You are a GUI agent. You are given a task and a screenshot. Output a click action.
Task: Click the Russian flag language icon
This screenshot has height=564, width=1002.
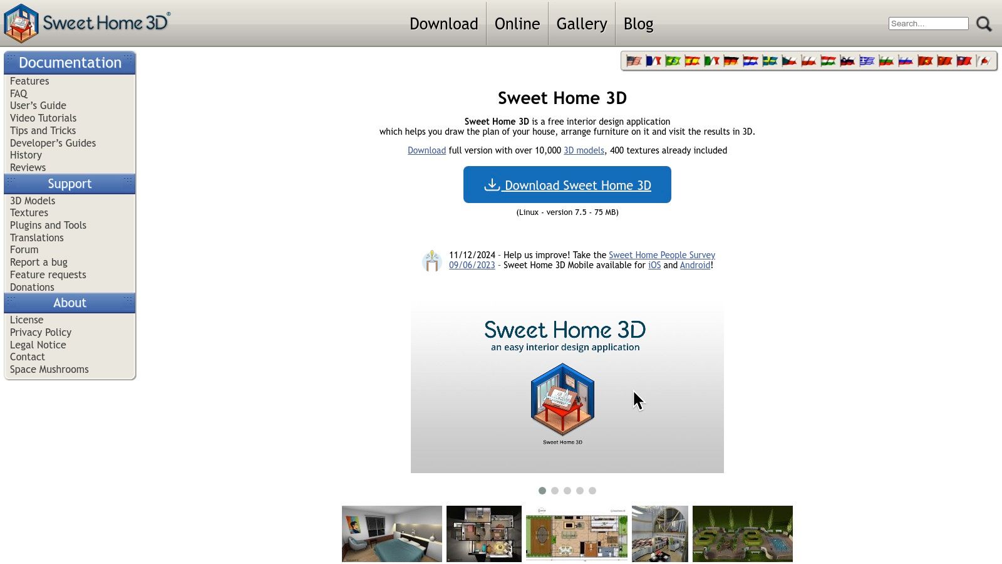[906, 61]
